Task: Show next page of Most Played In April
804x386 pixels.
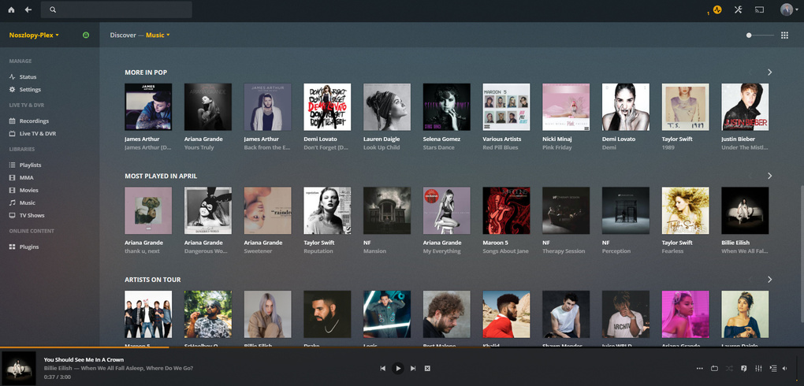Action: point(769,176)
